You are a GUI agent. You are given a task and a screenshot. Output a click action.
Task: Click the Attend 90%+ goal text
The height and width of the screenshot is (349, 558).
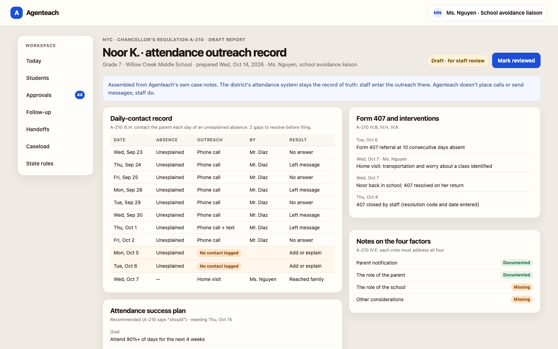[157, 339]
